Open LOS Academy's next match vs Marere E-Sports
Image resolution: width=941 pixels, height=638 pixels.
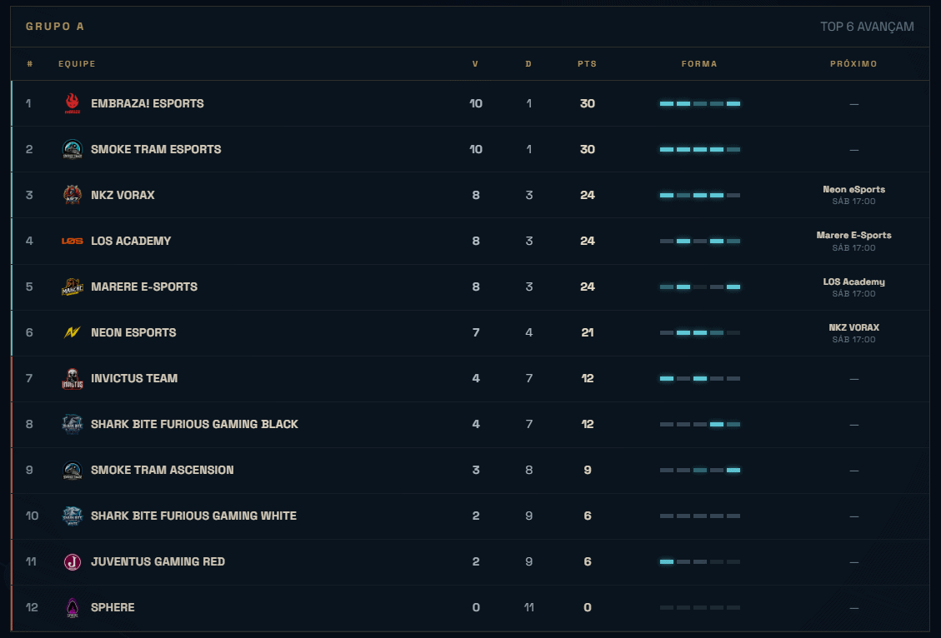(x=854, y=241)
